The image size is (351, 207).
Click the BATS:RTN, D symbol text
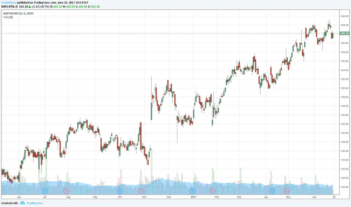[9, 7]
